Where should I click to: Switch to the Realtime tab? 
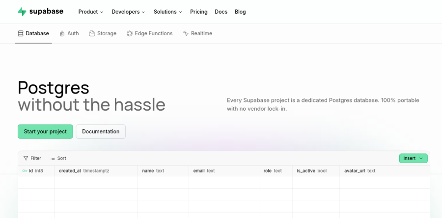click(x=197, y=33)
